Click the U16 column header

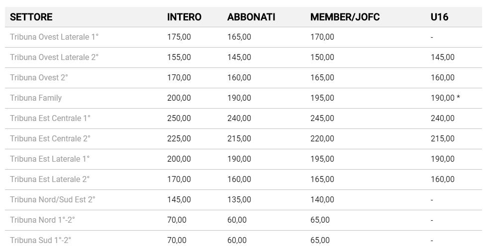pos(439,17)
